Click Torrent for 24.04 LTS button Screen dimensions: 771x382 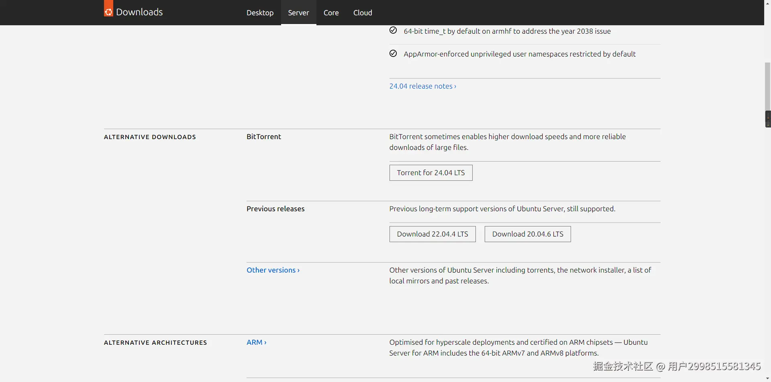click(x=431, y=173)
